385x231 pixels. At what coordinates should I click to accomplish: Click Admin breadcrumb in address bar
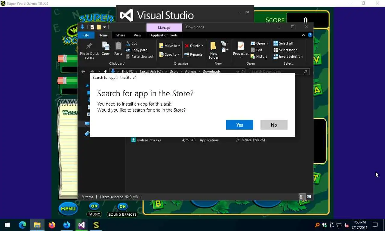(190, 72)
